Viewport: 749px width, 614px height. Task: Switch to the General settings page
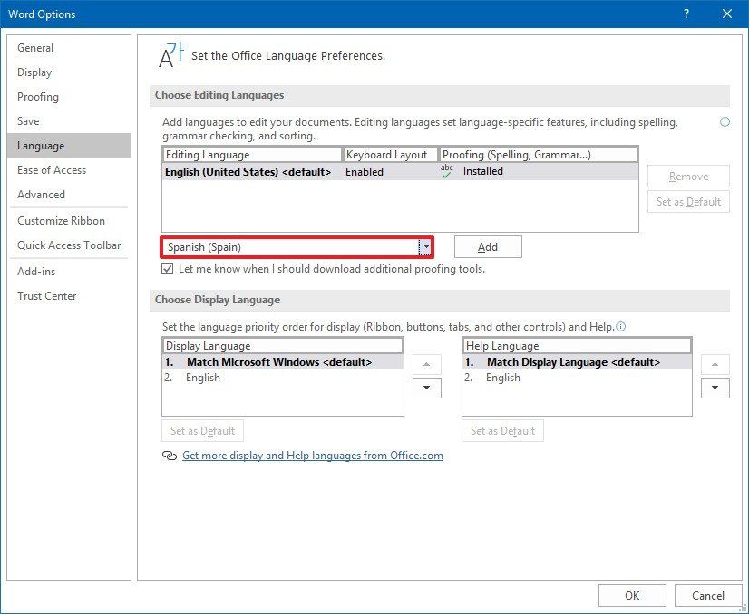[x=36, y=47]
